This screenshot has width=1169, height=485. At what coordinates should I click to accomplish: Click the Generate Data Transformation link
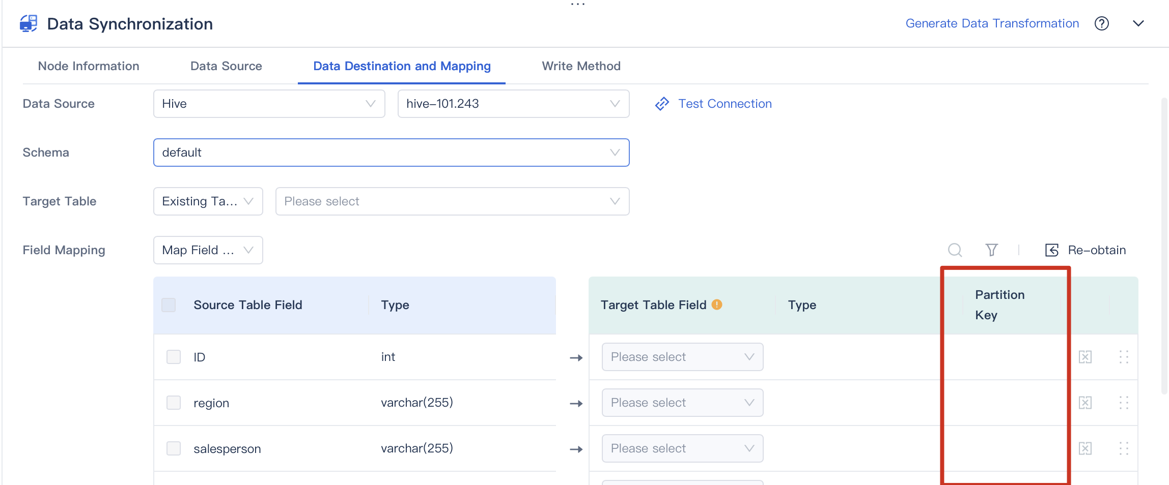(992, 23)
